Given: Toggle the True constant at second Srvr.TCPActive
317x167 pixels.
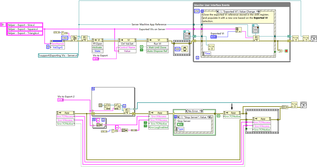Looking at the screenshot, I should coord(145,123).
